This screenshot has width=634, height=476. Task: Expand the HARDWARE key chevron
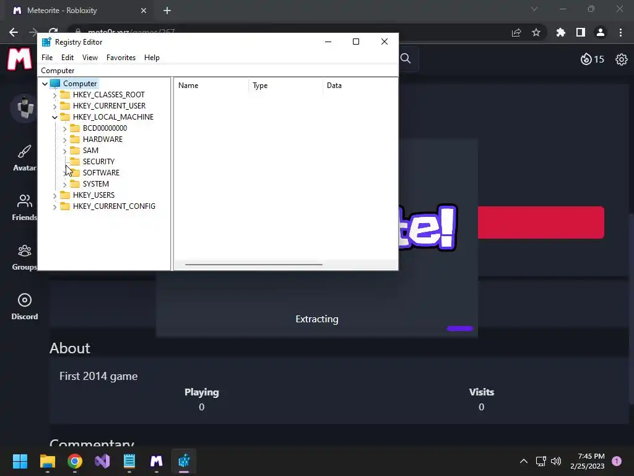[64, 139]
